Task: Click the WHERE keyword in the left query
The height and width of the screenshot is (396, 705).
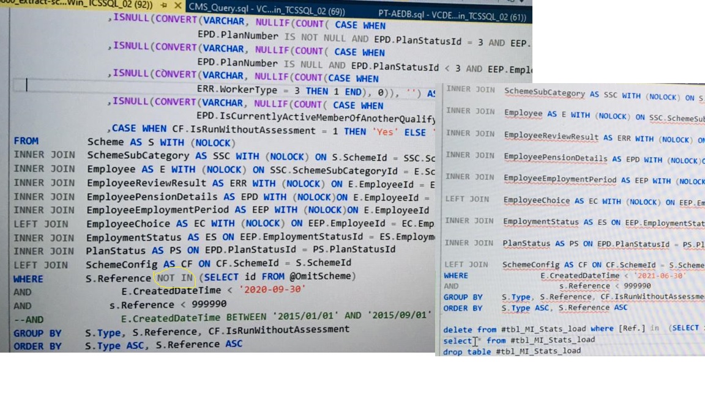Action: (x=29, y=278)
